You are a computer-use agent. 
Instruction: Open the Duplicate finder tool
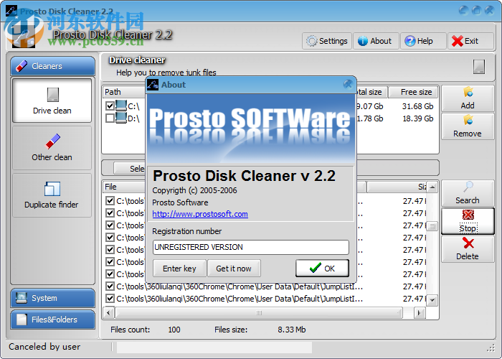coord(52,195)
